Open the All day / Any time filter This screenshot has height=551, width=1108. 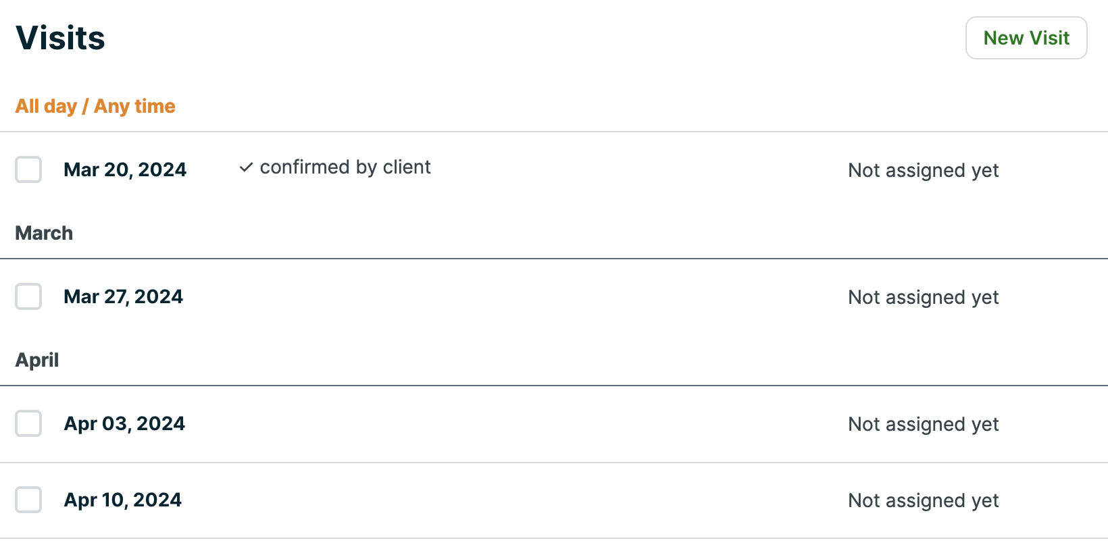(95, 106)
